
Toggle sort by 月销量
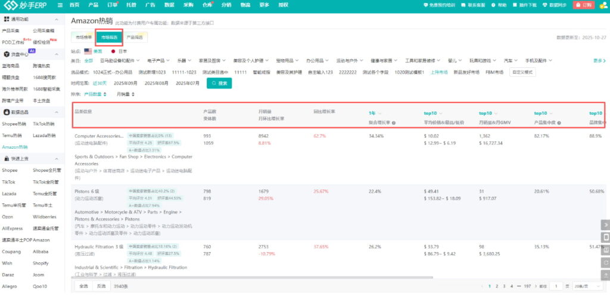point(125,94)
